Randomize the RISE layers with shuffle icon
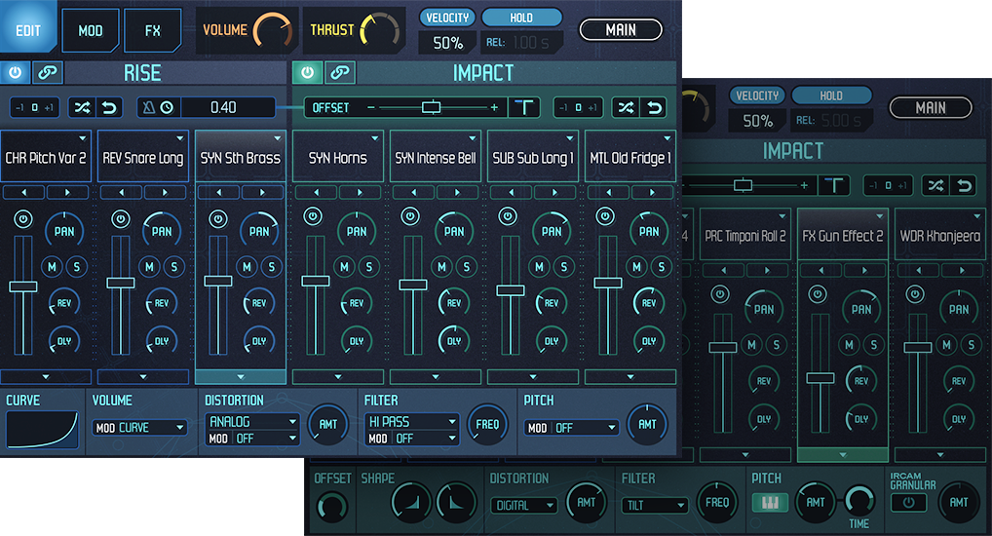The height and width of the screenshot is (536, 992). click(80, 107)
